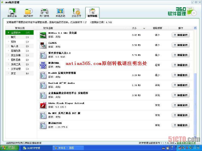Click the 操作 column header
The width and height of the screenshot is (202, 151).
pos(181,28)
